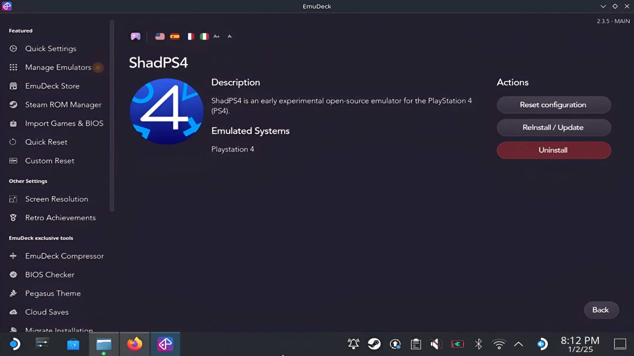Image resolution: width=634 pixels, height=356 pixels.
Task: Click the ReInstall / Update button
Action: click(554, 127)
